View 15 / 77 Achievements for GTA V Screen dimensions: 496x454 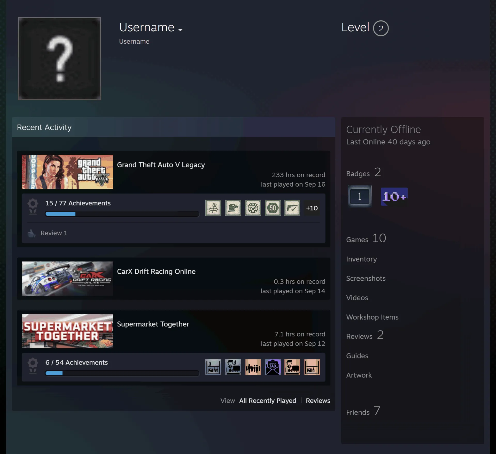tap(78, 203)
